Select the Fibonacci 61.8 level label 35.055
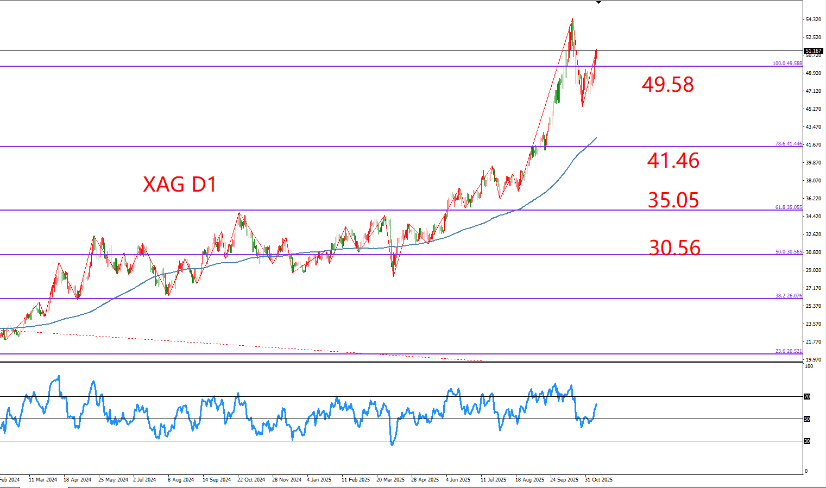The image size is (826, 488). pos(788,207)
